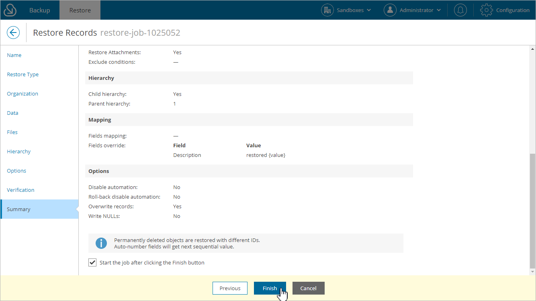Screen dimensions: 536x301
Task: Click the Overwrite records label
Action: pyautogui.click(x=111, y=206)
